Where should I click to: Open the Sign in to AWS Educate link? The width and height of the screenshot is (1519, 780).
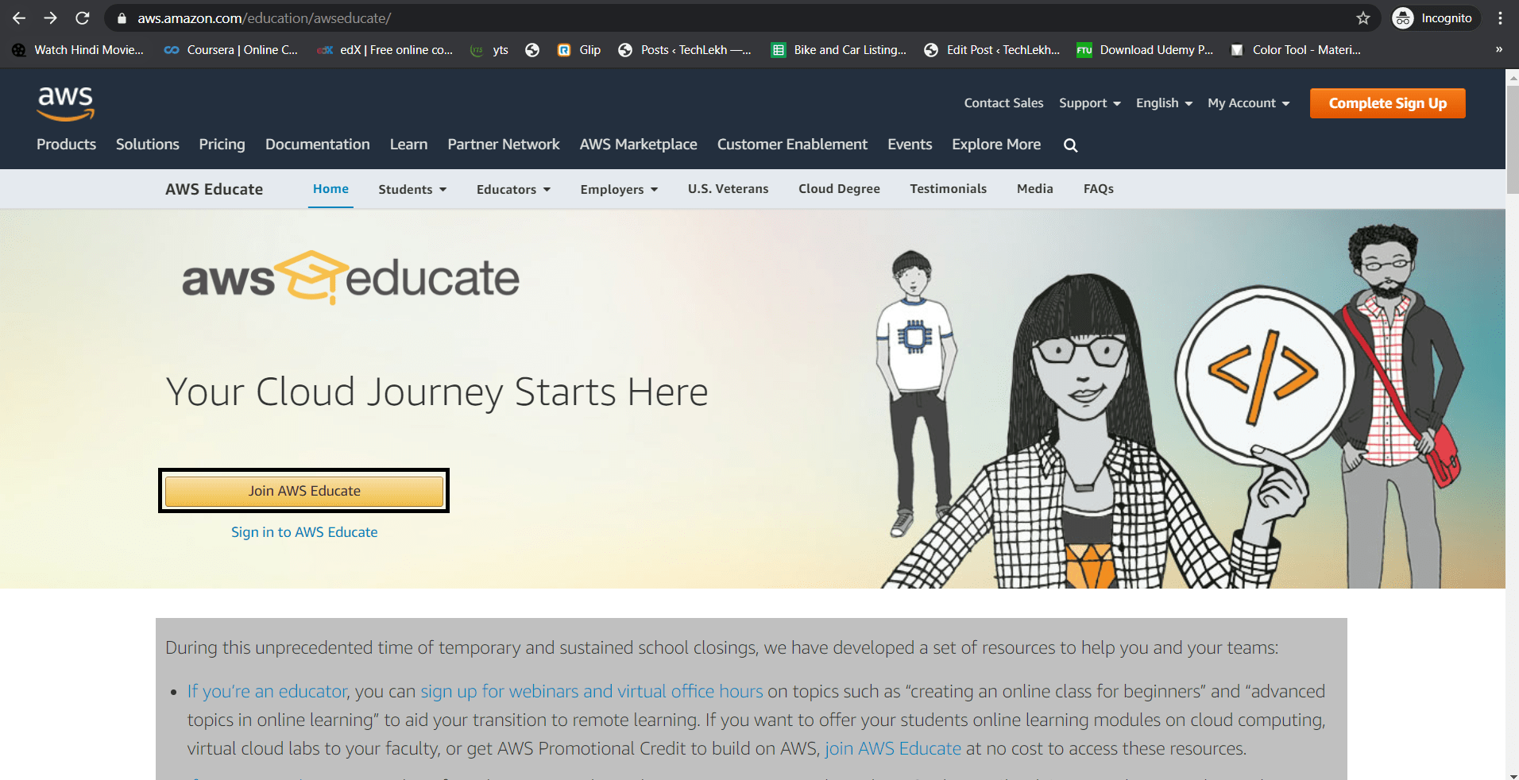click(x=303, y=531)
